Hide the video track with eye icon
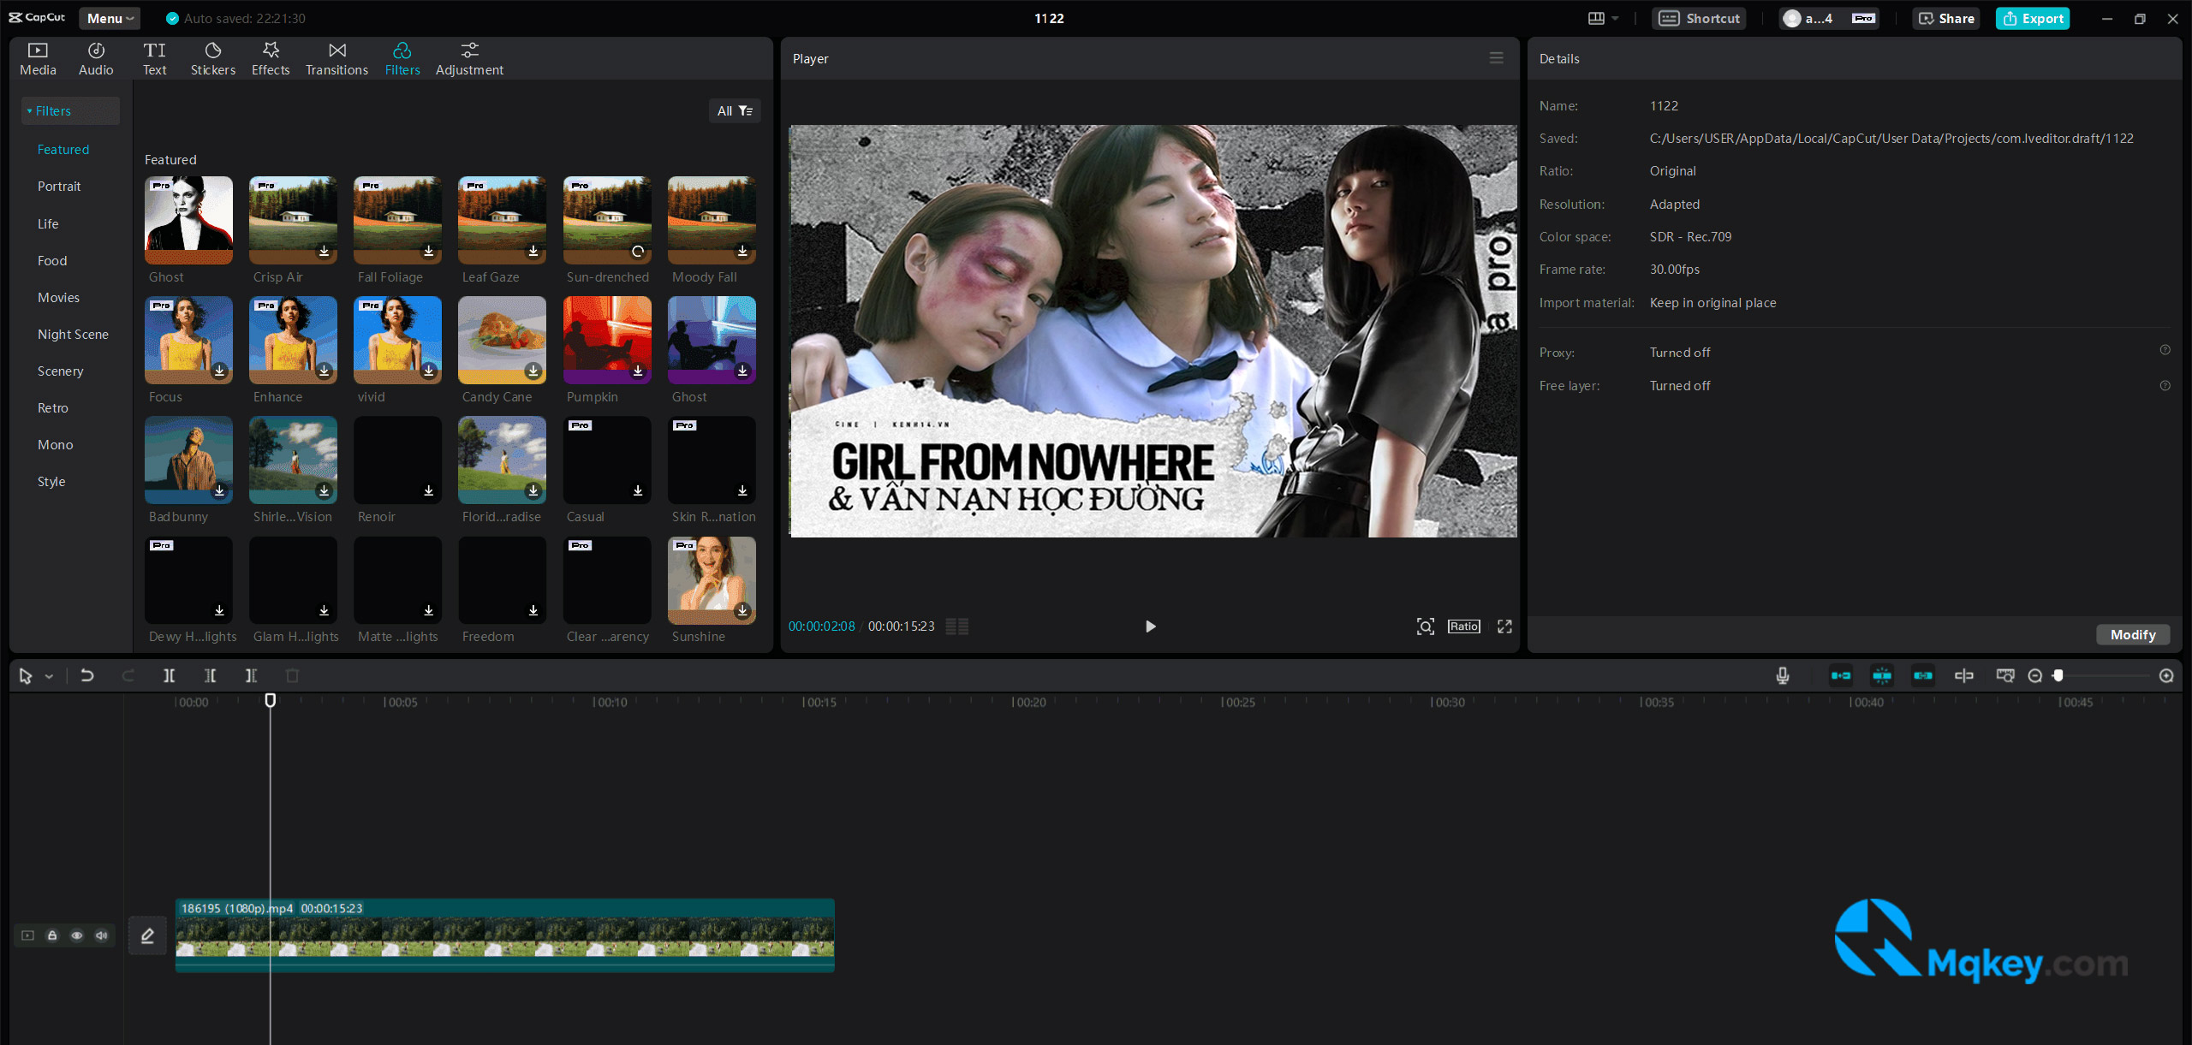2192x1045 pixels. click(77, 935)
